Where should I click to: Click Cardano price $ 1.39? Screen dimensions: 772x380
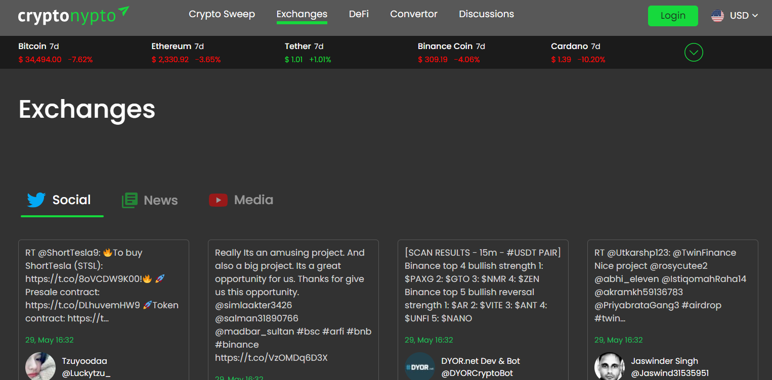(561, 60)
